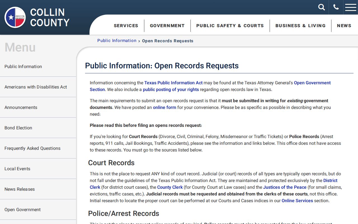This screenshot has height=224, width=358.
Task: Open Open Government sidebar link
Action: point(38,209)
